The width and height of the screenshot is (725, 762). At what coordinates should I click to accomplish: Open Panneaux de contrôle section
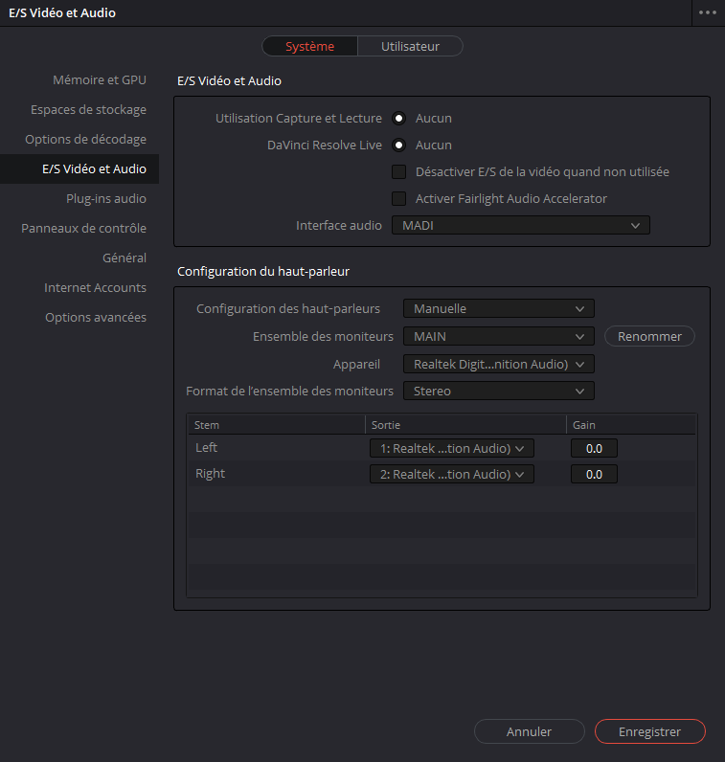(x=83, y=228)
